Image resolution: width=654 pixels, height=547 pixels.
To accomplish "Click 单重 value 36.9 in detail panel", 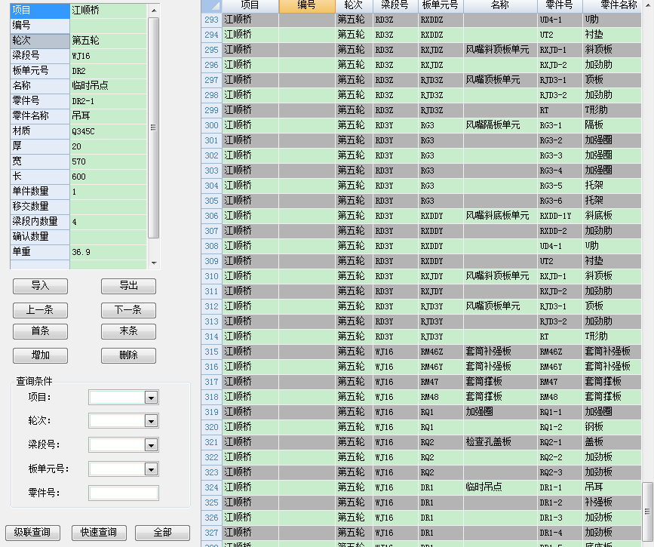I will pos(109,251).
